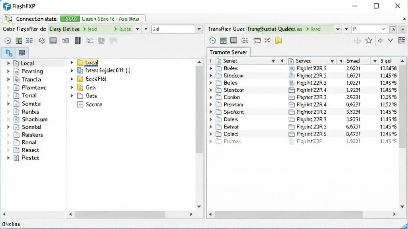Viewport: 408px width, 229px height.
Task: Expand the Oplect row in the remote list
Action: click(x=211, y=134)
